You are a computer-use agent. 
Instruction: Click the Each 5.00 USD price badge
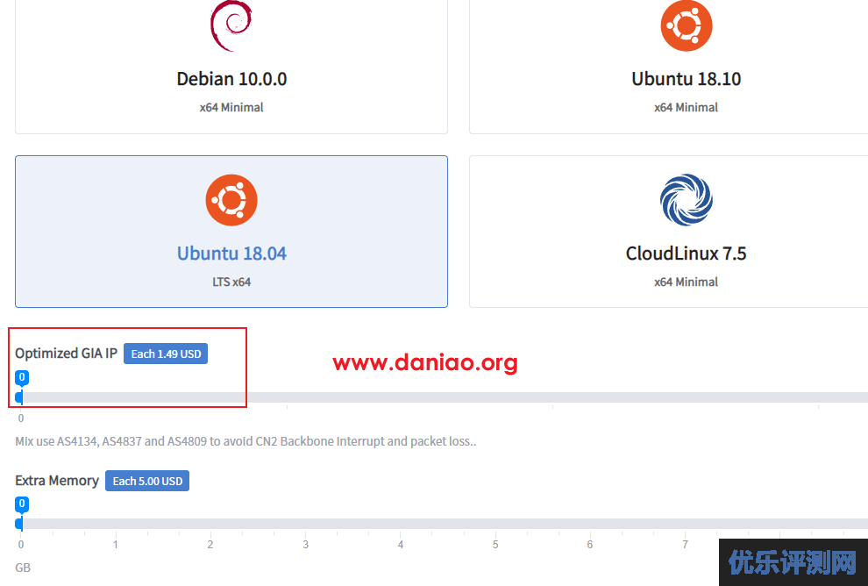tap(147, 481)
